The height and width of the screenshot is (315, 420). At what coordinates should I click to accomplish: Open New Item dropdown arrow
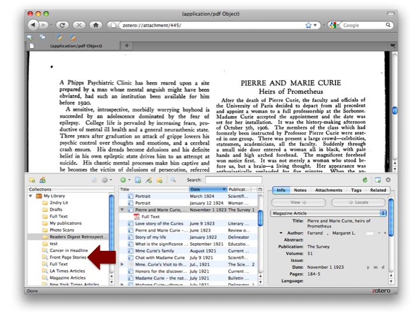point(129,180)
